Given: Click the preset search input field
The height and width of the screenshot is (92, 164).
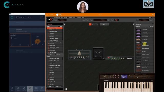Looking at the screenshot, I should 55,89.
